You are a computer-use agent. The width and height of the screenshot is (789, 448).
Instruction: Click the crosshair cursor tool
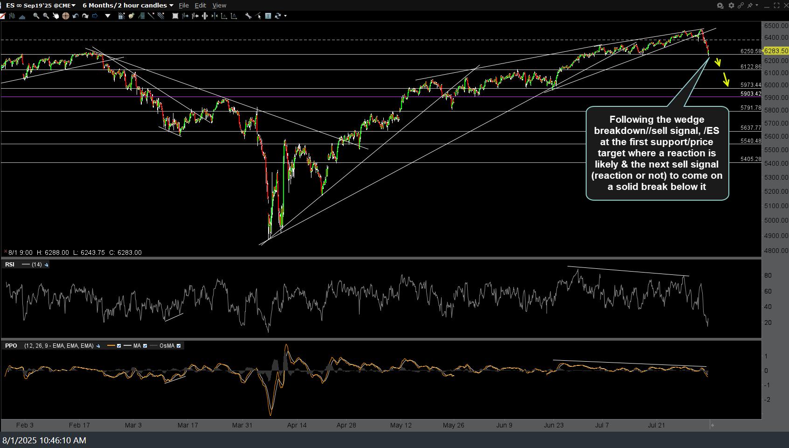66,16
